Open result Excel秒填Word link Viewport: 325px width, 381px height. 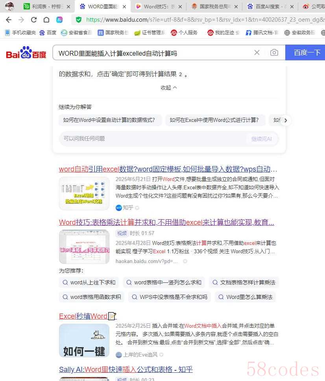88,316
